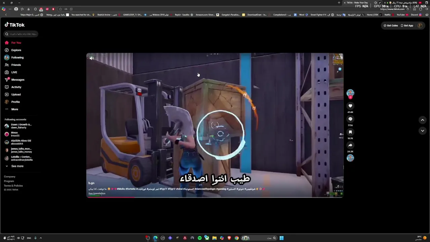Screen dimensions: 430x242
Task: Open the browser settings ellipsis menu
Action: coord(10,9)
